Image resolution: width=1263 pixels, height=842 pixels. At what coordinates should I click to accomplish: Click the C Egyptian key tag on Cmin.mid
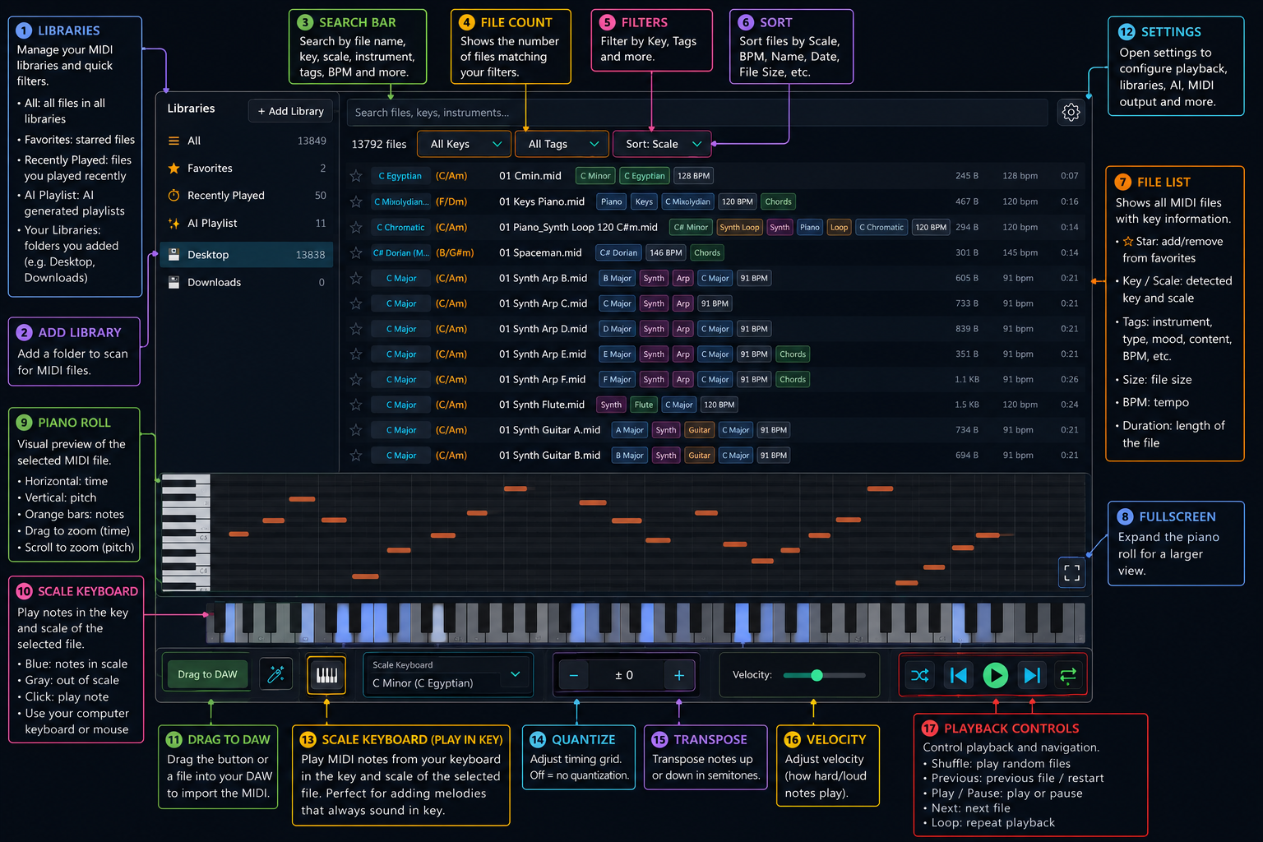point(644,176)
